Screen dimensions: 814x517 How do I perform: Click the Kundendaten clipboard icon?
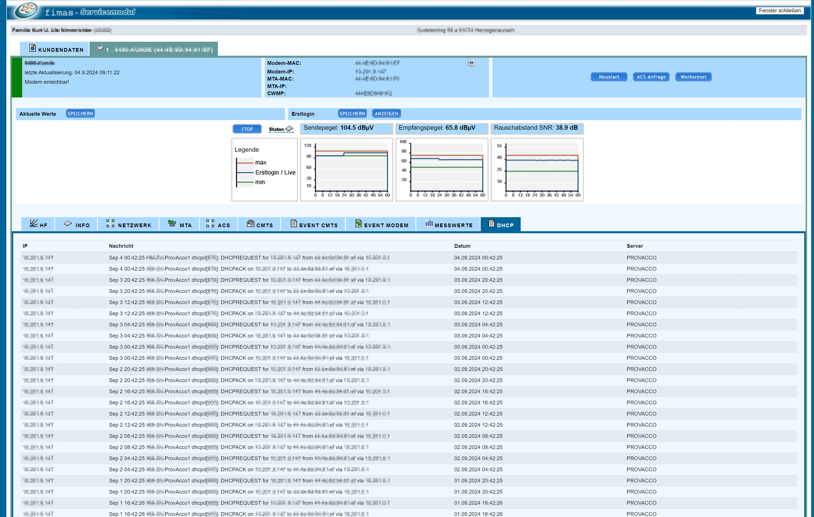pos(32,48)
